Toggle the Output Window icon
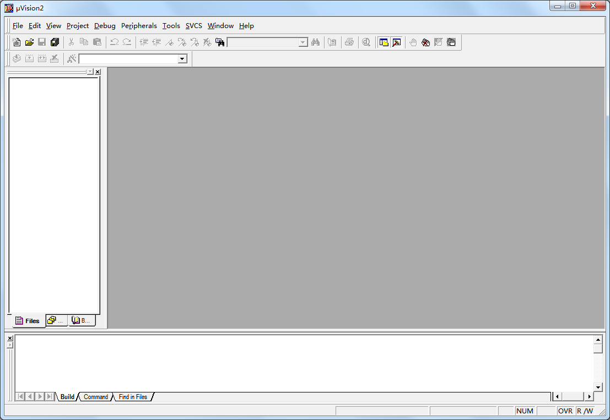The width and height of the screenshot is (610, 420). 396,42
